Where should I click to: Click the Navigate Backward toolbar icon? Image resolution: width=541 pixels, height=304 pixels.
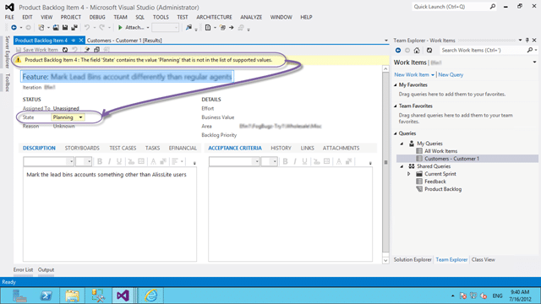14,28
